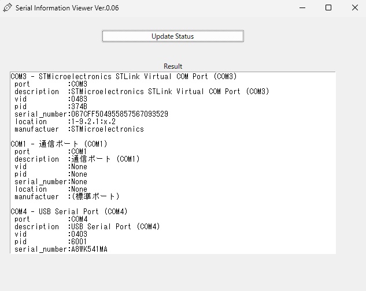Viewport: 366px width, 291px height.
Task: Click the COM3 description line in the results
Action: tap(142, 91)
